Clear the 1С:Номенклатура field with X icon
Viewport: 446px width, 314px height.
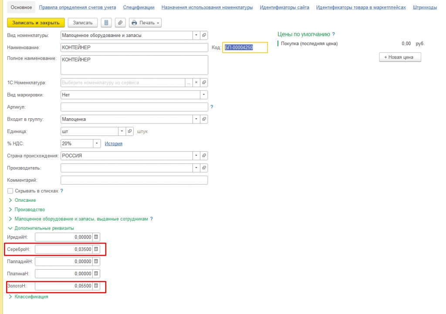pyautogui.click(x=196, y=82)
